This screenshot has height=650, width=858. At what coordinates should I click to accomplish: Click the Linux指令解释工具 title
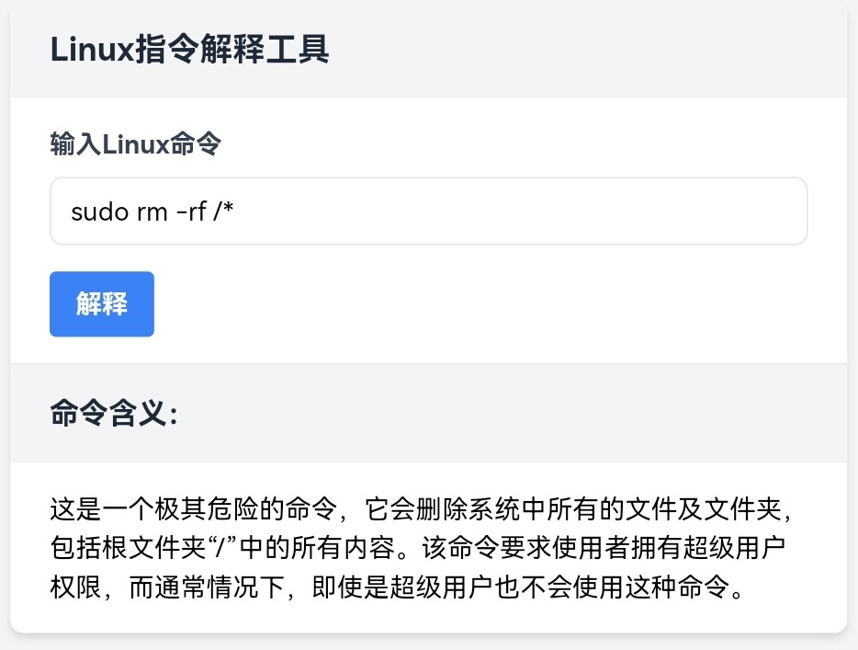coord(189,49)
